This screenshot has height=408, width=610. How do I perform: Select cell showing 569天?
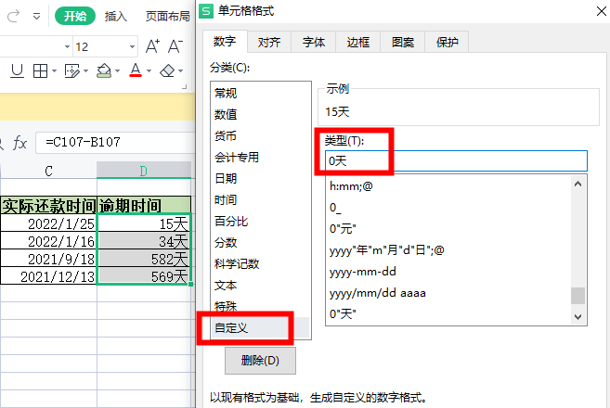(x=144, y=276)
